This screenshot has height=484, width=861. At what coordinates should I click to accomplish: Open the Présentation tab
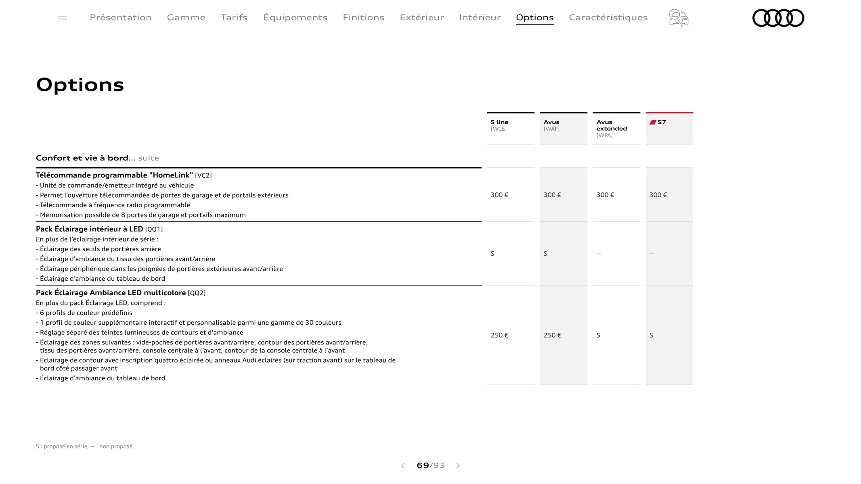tap(121, 17)
